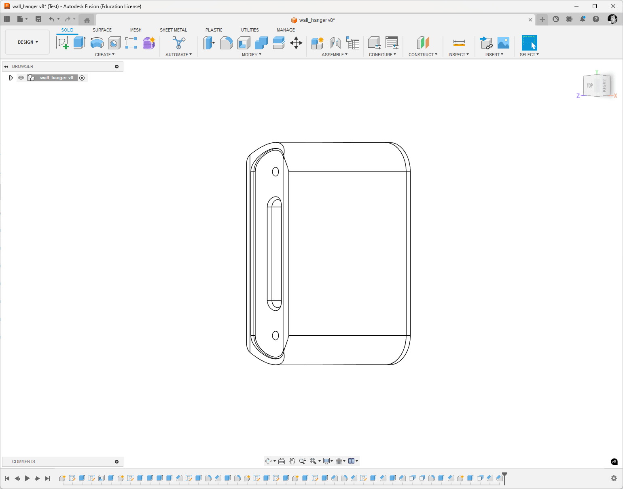Open the Insert dropdown menu

click(494, 55)
